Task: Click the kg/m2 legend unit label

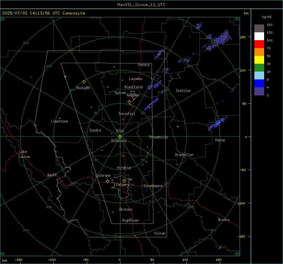Action: [x=267, y=17]
